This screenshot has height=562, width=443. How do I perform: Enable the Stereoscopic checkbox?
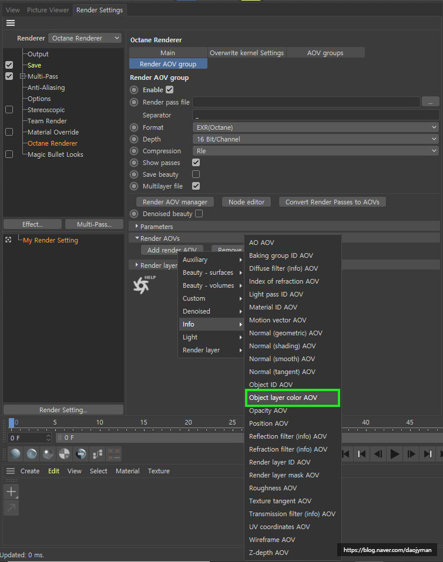click(9, 110)
